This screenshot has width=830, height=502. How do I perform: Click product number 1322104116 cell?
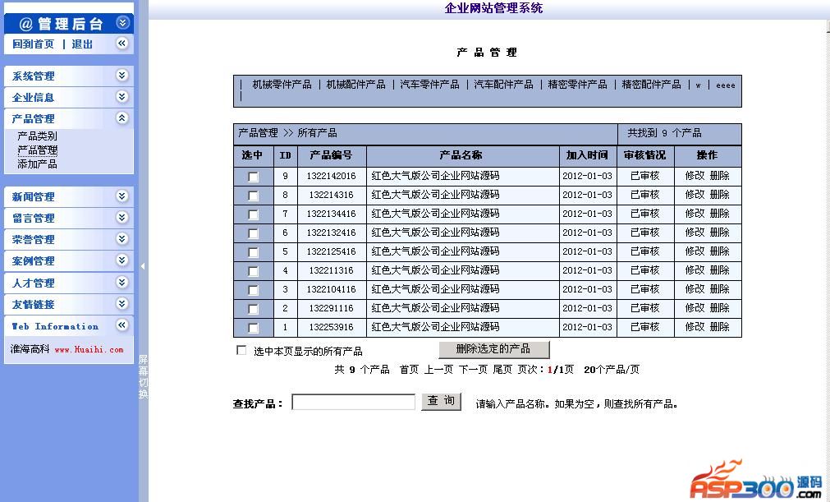(x=332, y=289)
